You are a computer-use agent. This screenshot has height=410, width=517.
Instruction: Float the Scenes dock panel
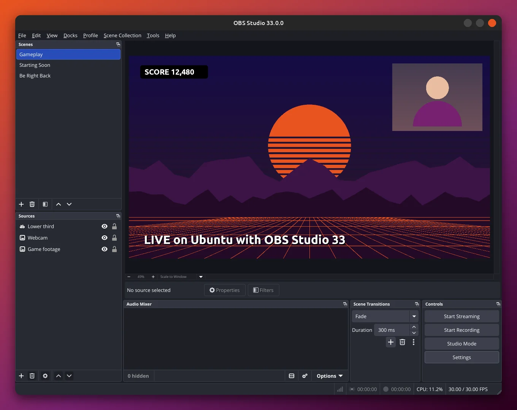[118, 44]
